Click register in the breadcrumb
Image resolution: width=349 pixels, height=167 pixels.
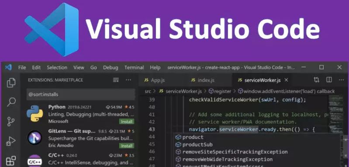pyautogui.click(x=220, y=91)
